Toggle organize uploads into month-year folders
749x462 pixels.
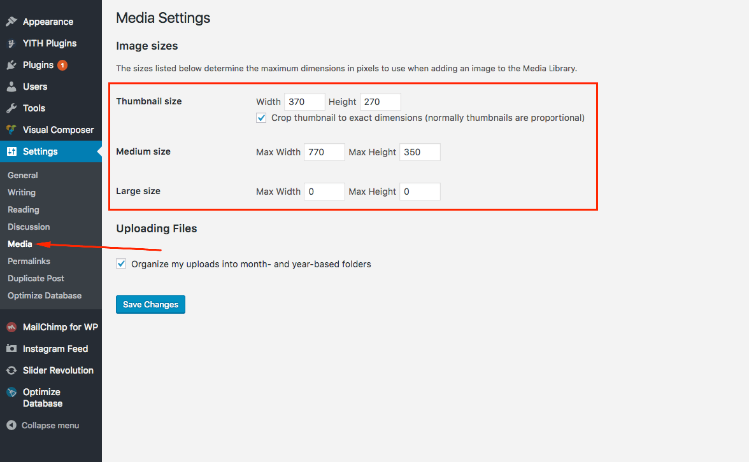pyautogui.click(x=121, y=263)
